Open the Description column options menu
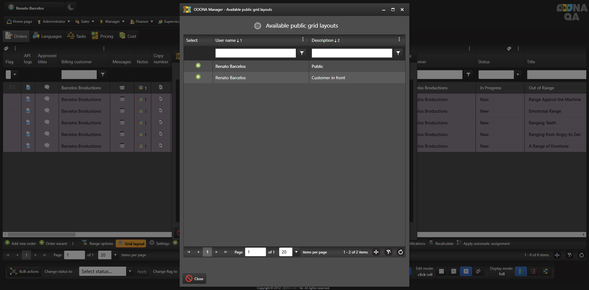 pos(399,40)
